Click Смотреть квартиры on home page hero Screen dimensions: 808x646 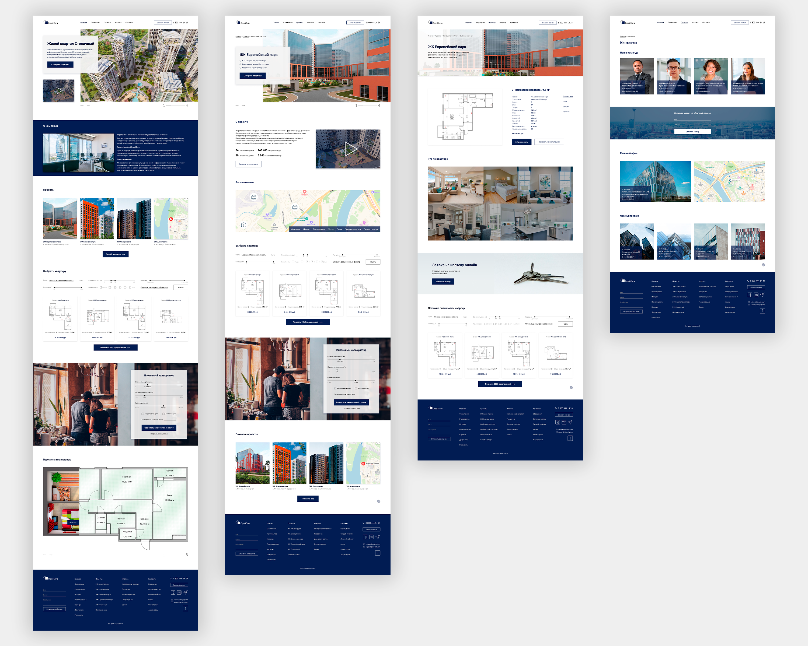(60, 64)
